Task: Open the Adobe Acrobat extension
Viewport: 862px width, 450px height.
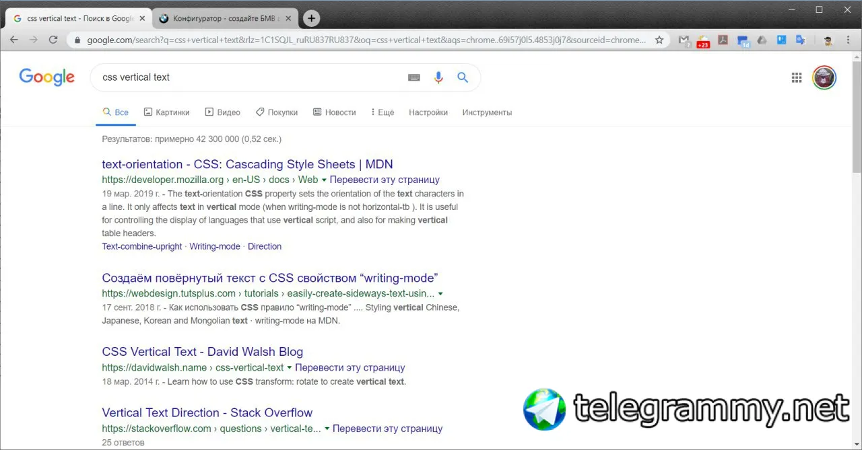Action: [723, 40]
